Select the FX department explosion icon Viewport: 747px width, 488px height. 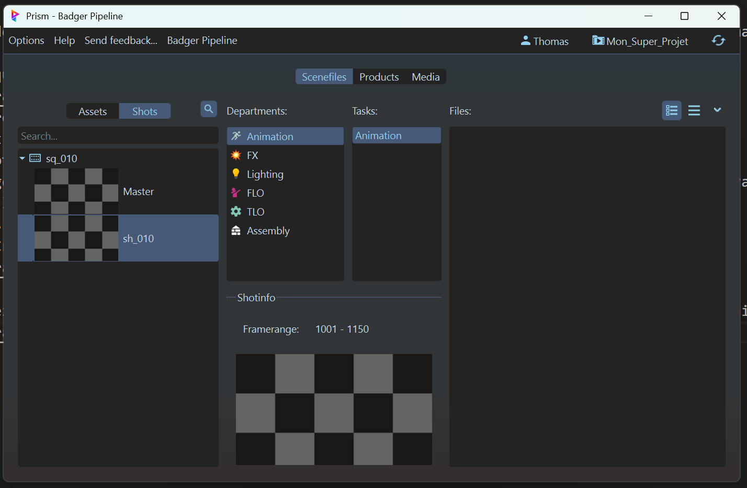pyautogui.click(x=236, y=155)
